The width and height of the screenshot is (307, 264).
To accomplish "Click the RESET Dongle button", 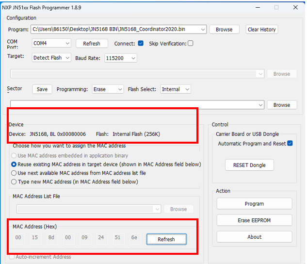I will pos(249,165).
